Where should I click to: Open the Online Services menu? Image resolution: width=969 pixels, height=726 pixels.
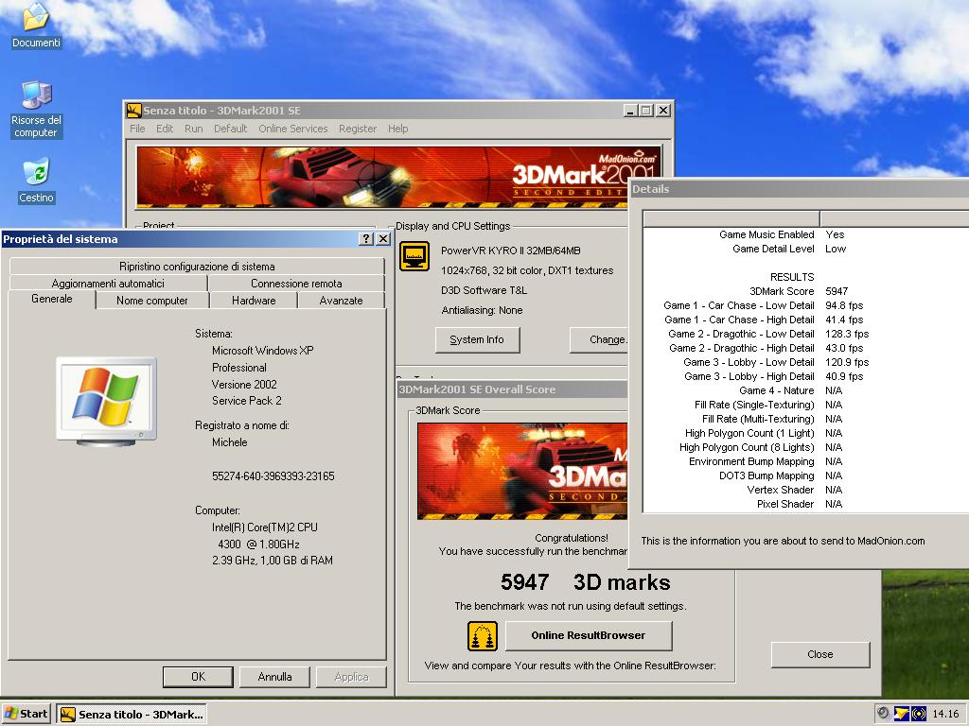coord(293,129)
